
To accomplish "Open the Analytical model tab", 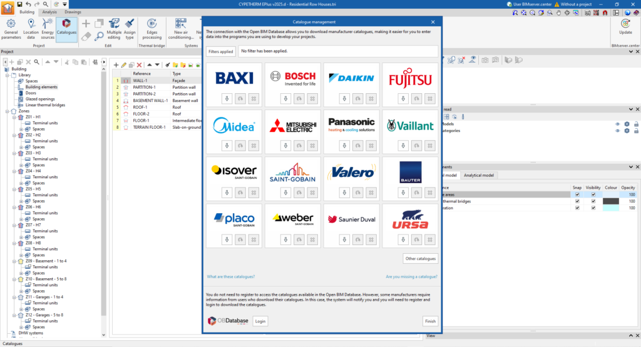I will pos(479,175).
